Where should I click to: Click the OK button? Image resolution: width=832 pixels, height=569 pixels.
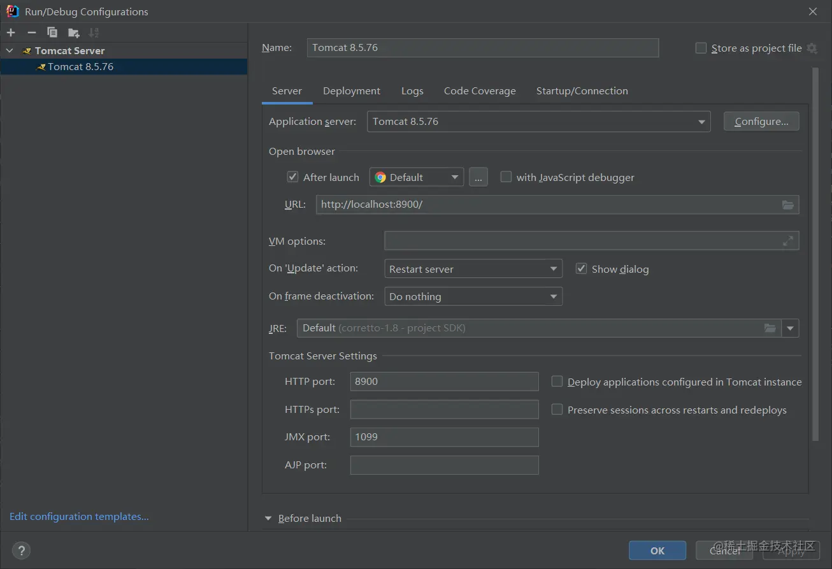tap(657, 551)
